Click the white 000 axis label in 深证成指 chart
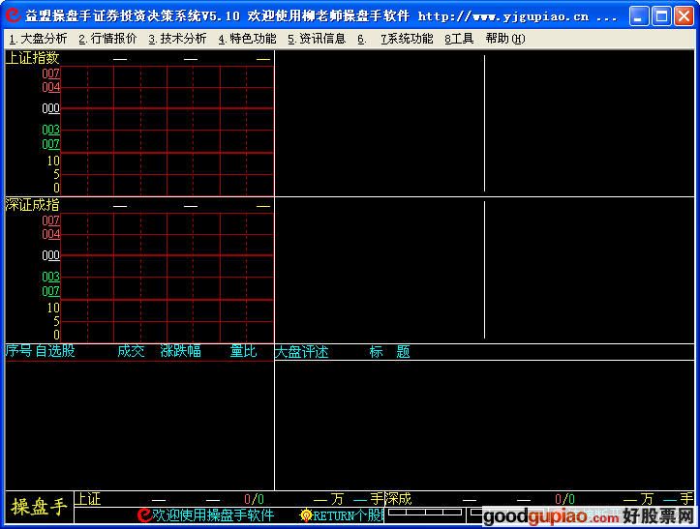700x529 pixels. tap(51, 255)
